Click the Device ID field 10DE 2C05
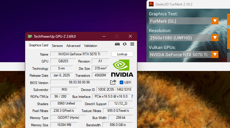 coord(115,89)
